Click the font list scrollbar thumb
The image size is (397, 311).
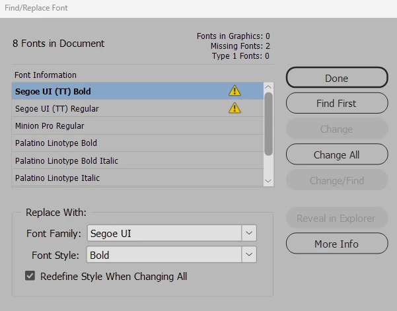[x=268, y=124]
